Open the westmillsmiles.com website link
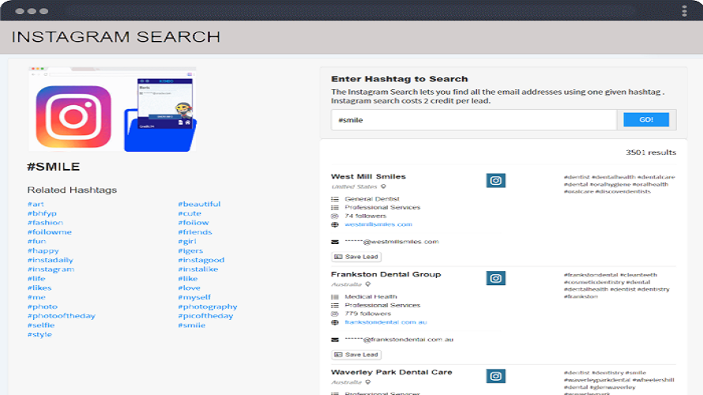Screen dimensions: 703x395 (378, 224)
